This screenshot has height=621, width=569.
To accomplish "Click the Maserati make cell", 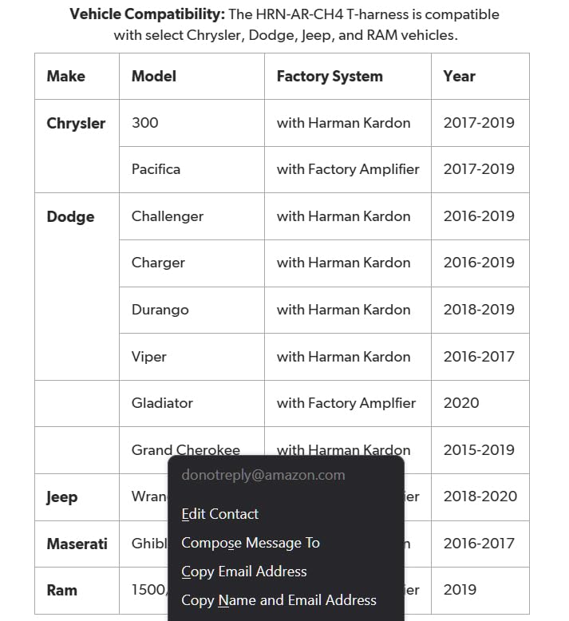I will (77, 544).
